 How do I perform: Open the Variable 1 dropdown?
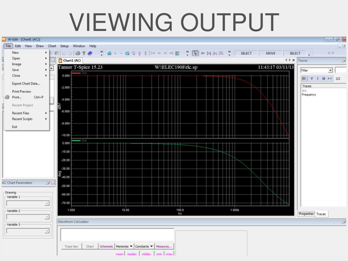click(x=47, y=203)
